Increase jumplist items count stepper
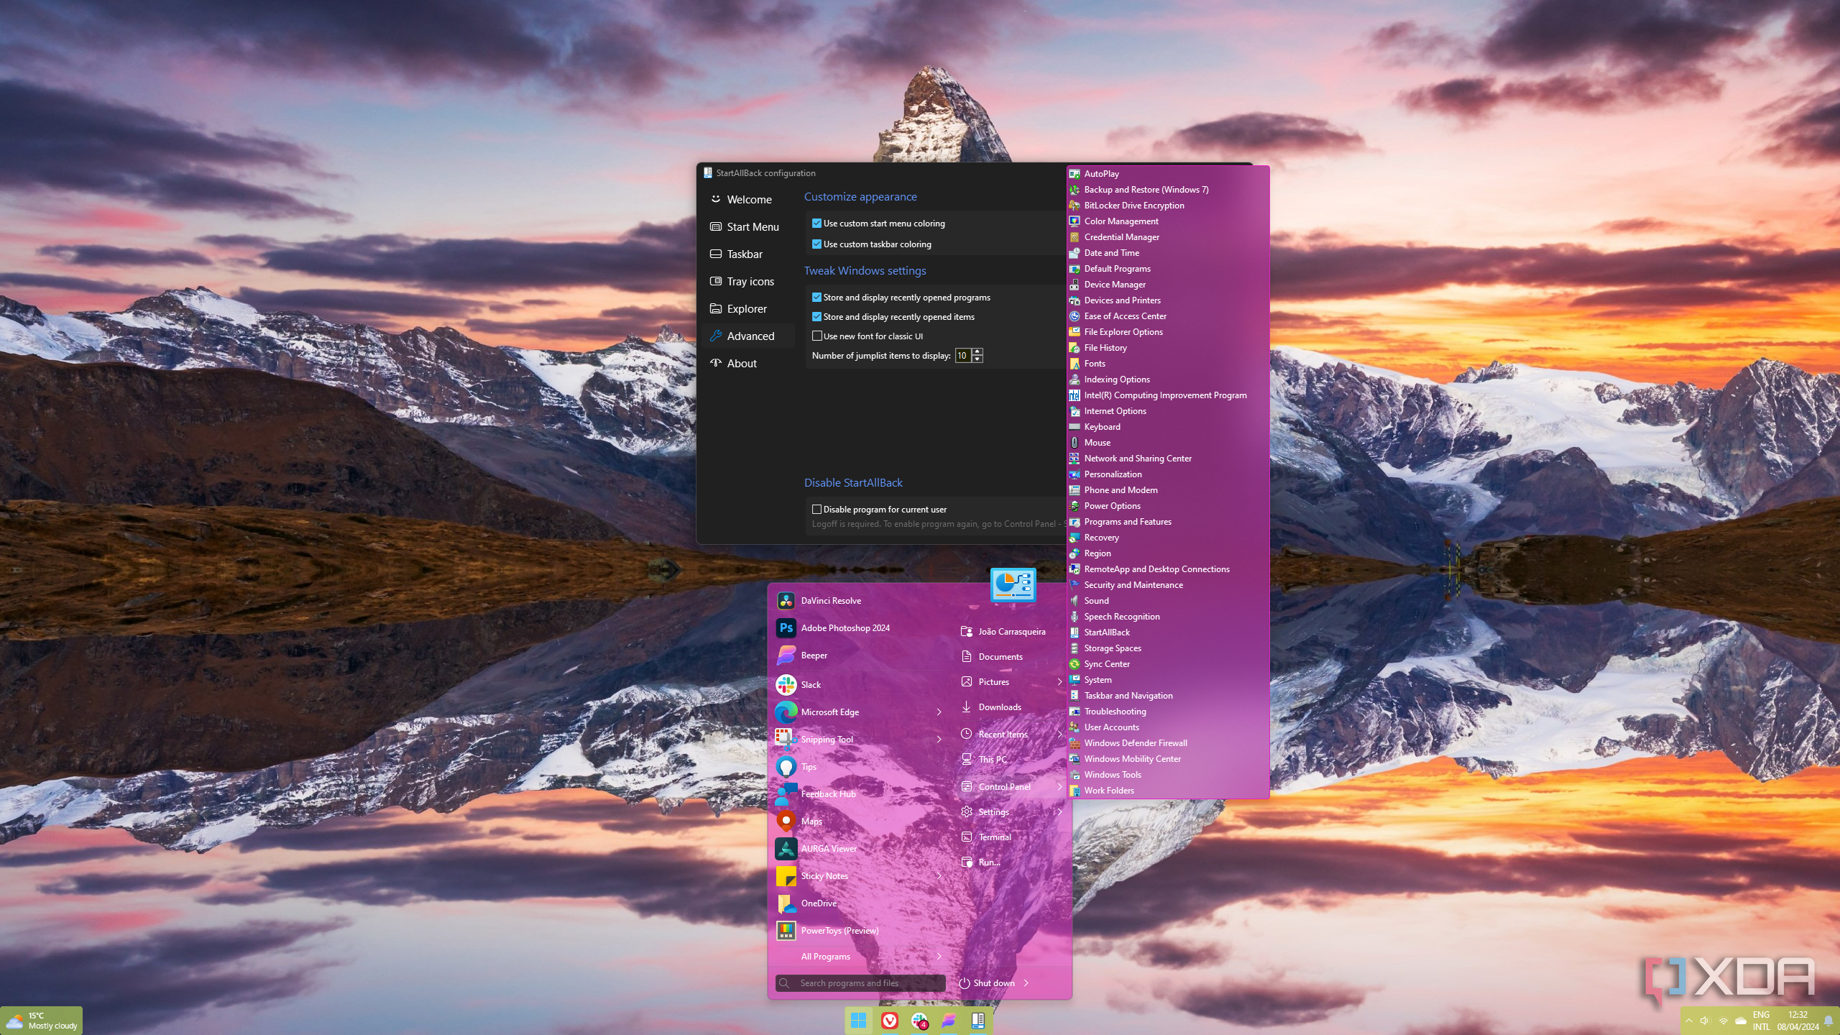Viewport: 1840px width, 1035px height. tap(977, 351)
